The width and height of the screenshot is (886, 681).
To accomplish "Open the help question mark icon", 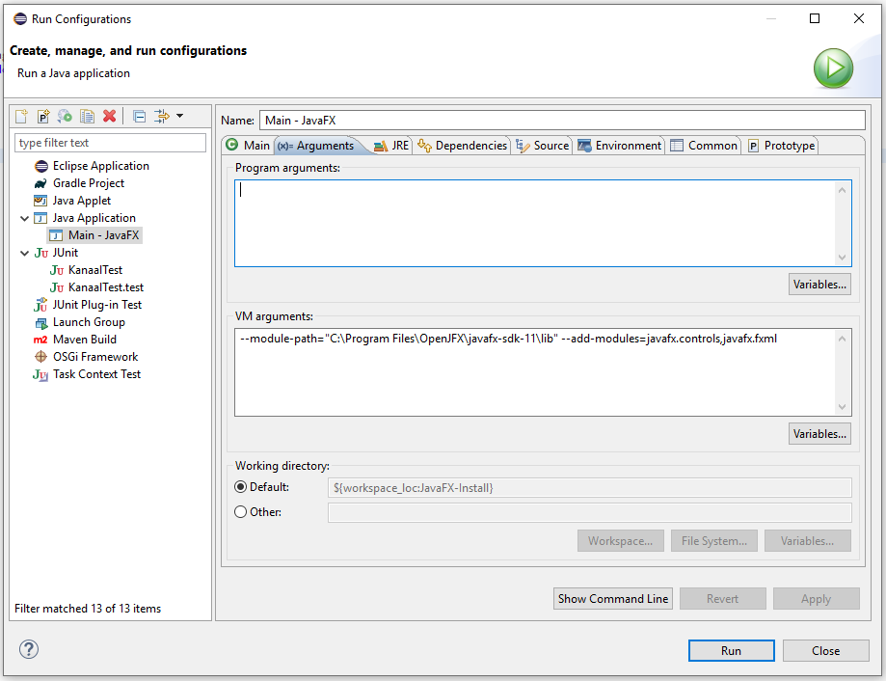I will click(x=29, y=650).
